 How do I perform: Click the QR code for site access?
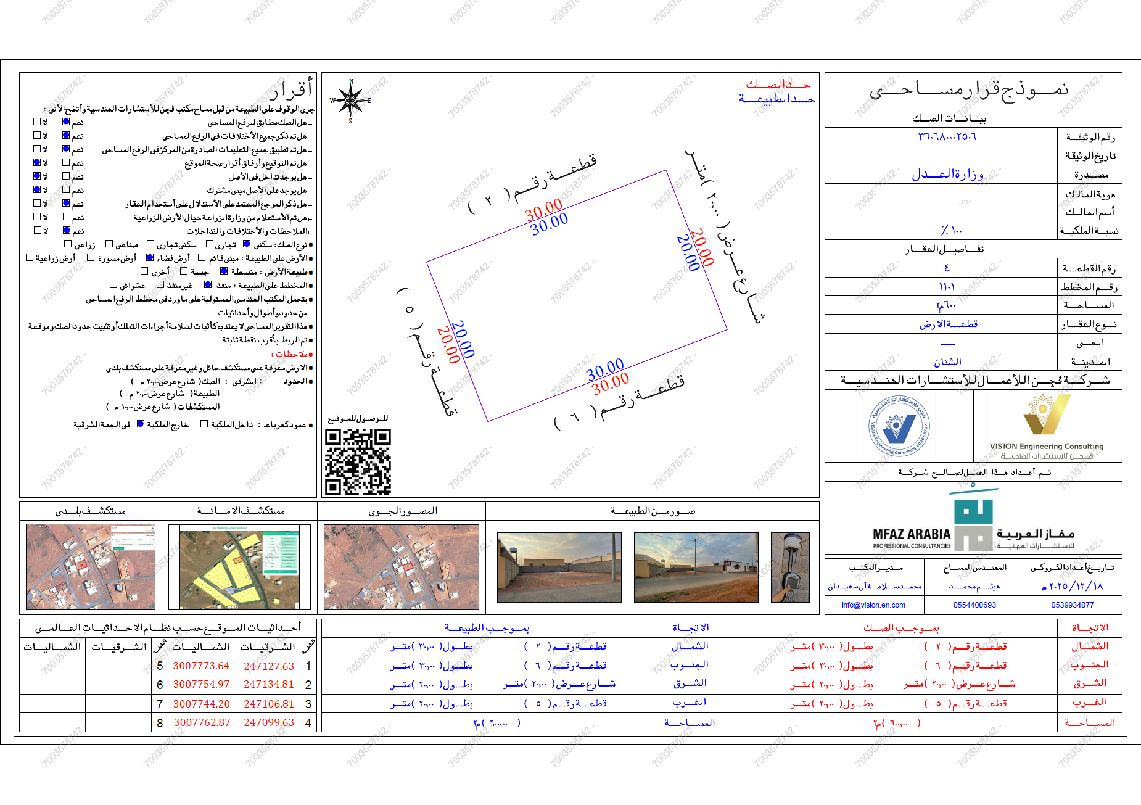(x=358, y=462)
